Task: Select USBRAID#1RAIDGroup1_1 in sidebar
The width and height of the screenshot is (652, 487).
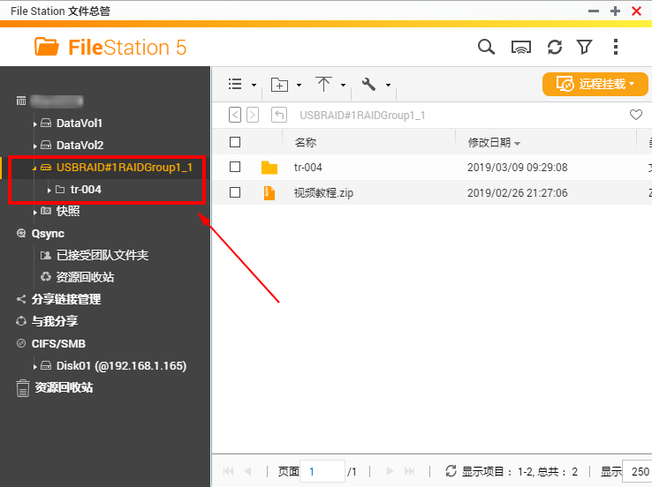Action: [x=125, y=168]
